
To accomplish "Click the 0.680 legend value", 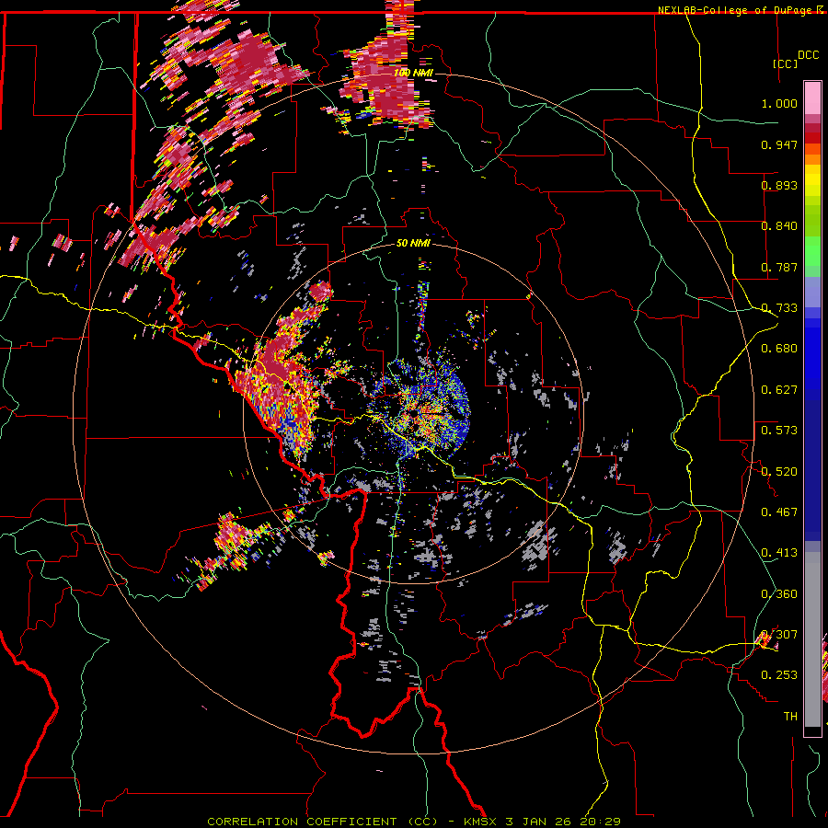I will [x=779, y=349].
